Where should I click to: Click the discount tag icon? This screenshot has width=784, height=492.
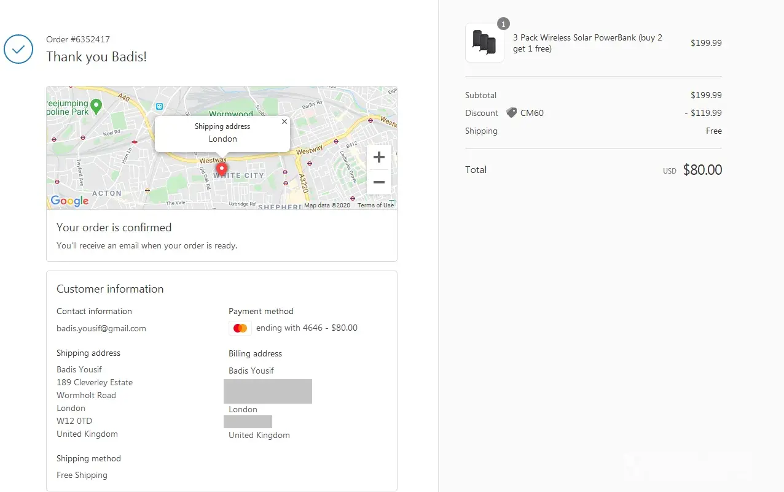pyautogui.click(x=511, y=113)
